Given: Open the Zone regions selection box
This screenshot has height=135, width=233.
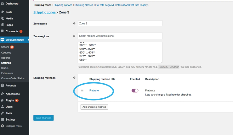Looking at the screenshot, I should (120, 36).
